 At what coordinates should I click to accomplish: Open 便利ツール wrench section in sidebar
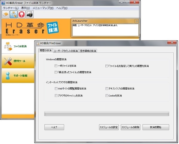click(x=18, y=61)
